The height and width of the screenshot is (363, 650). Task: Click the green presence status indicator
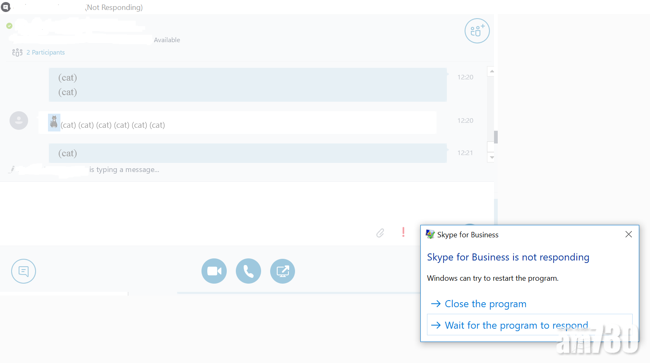pyautogui.click(x=10, y=26)
